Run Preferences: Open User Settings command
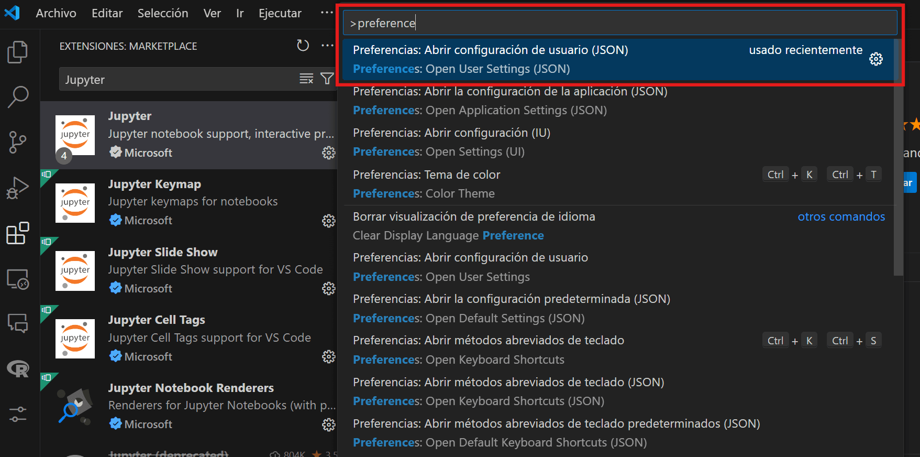The width and height of the screenshot is (920, 457). [x=618, y=267]
